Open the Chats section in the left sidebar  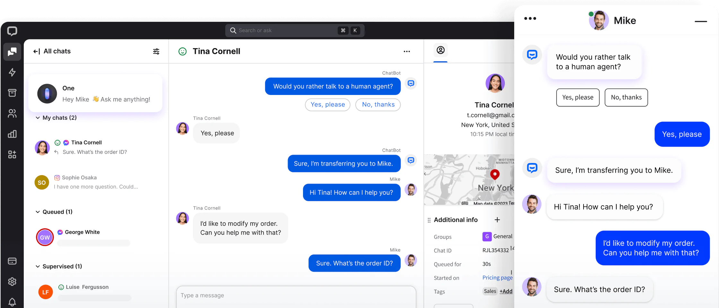pos(12,52)
